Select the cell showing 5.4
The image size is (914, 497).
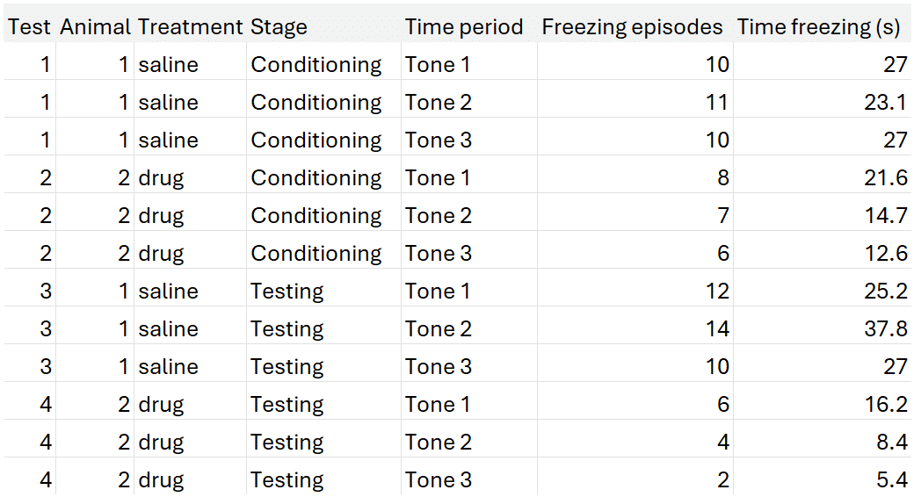pos(890,480)
